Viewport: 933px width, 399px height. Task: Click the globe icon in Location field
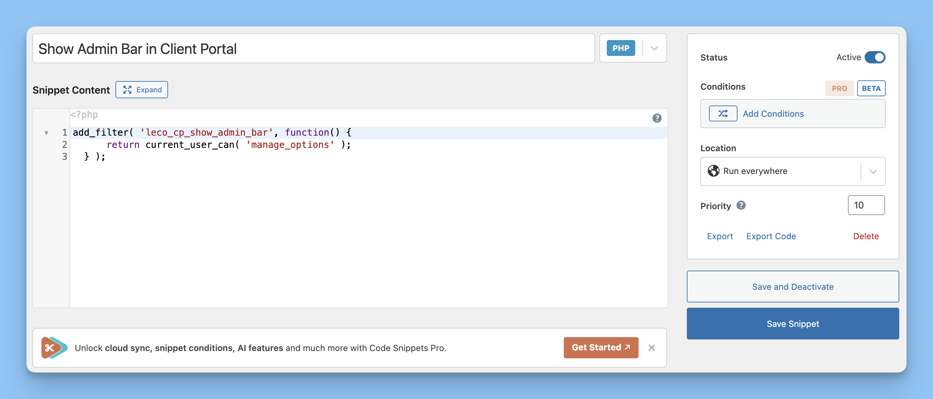[x=714, y=171]
